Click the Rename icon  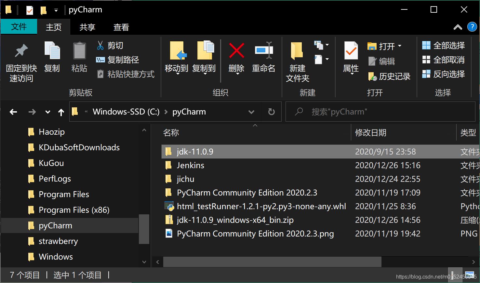coord(263,51)
